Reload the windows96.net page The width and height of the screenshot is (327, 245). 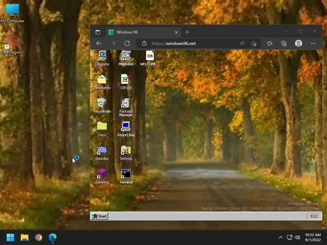pos(127,43)
